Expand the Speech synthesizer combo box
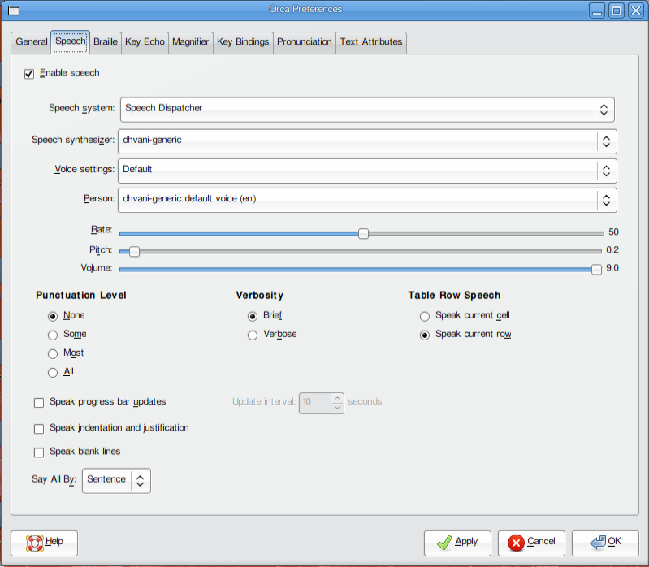The height and width of the screenshot is (567, 649). coord(366,141)
